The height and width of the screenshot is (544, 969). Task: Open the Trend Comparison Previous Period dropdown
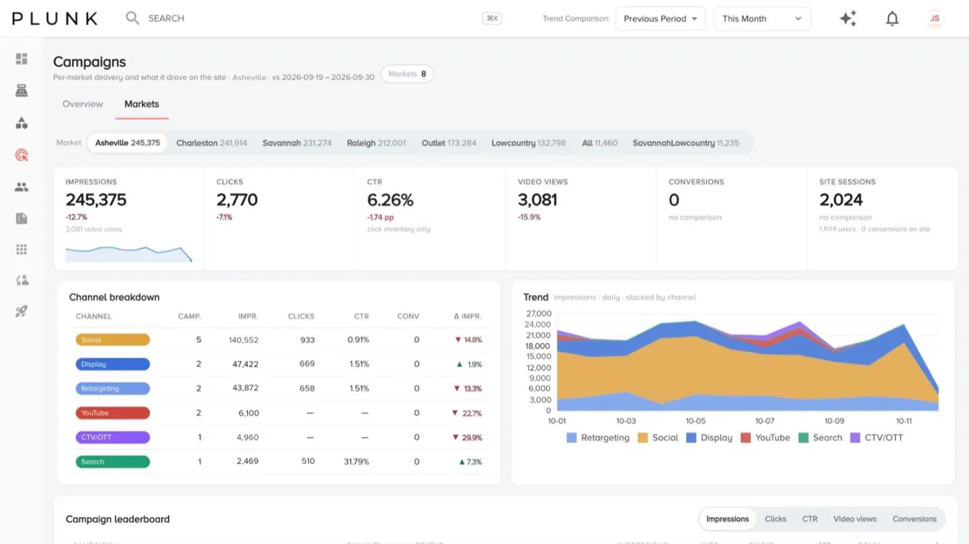click(x=660, y=19)
